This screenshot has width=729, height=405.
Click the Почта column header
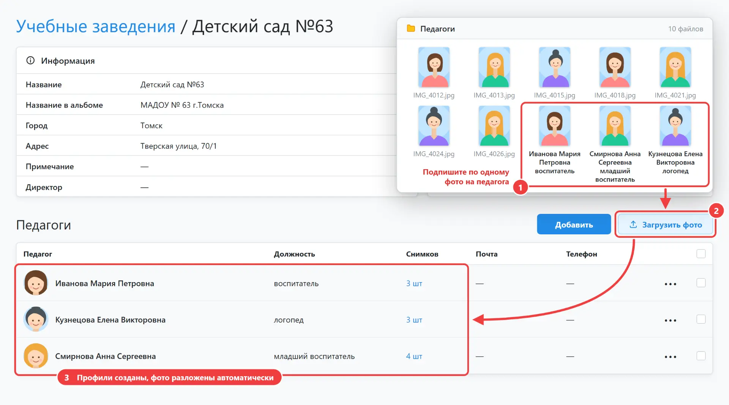486,254
